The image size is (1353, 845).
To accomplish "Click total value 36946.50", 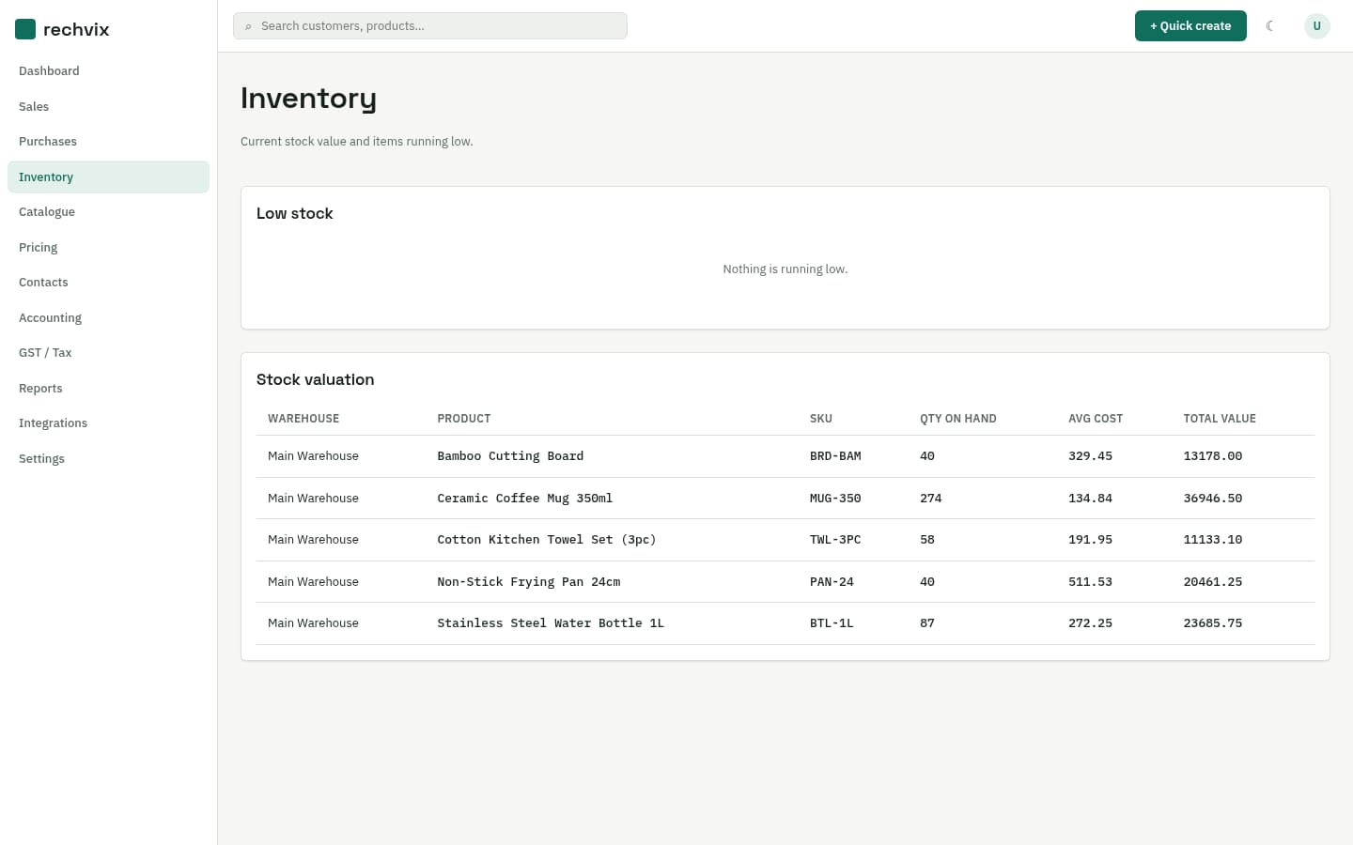I will [x=1213, y=499].
